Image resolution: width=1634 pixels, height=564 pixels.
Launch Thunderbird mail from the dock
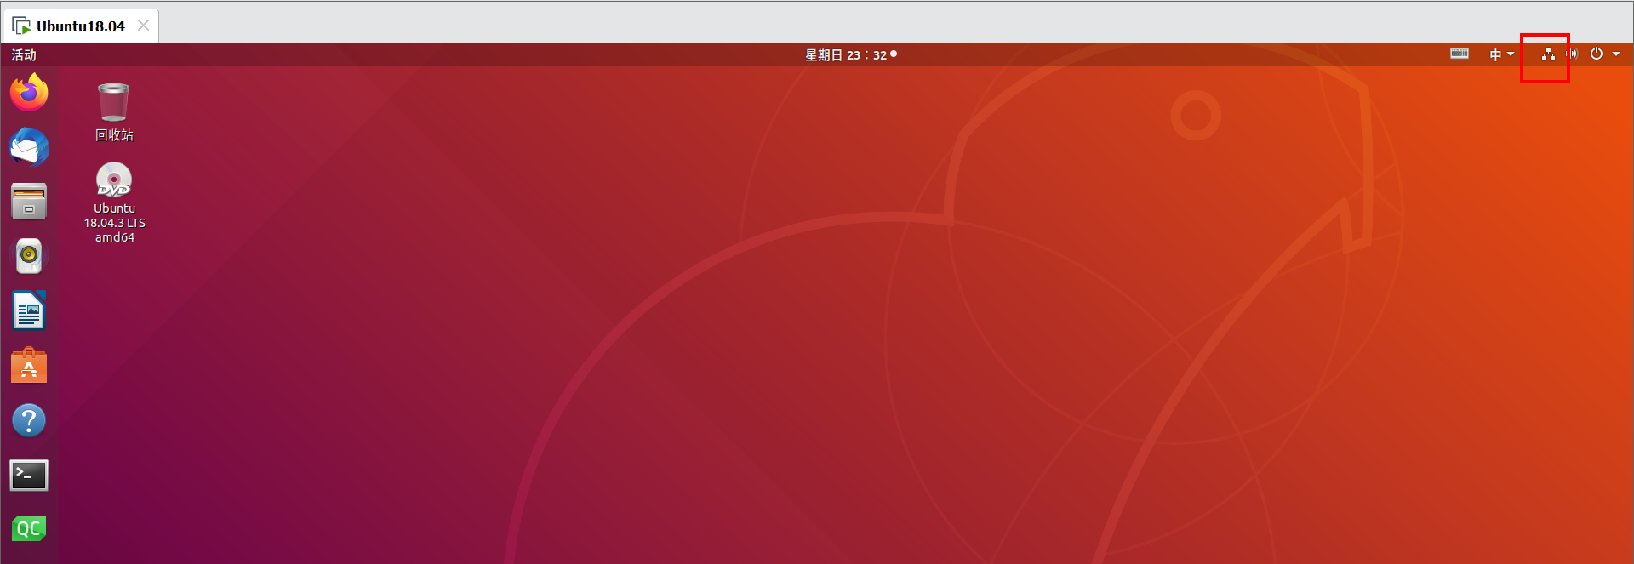[29, 147]
